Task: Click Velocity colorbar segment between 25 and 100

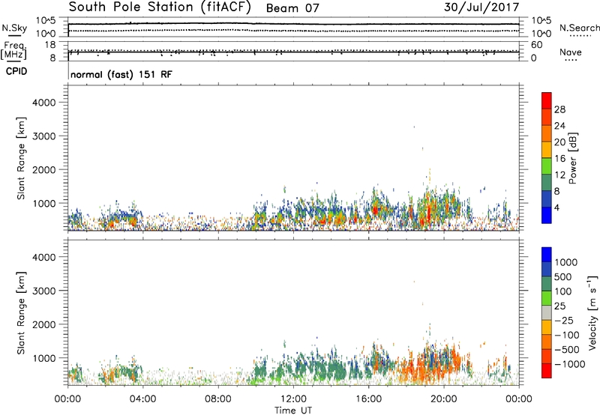Action: pos(547,298)
